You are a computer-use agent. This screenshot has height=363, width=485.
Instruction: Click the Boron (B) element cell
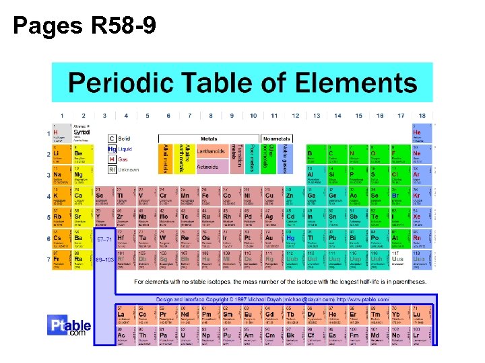coord(316,154)
